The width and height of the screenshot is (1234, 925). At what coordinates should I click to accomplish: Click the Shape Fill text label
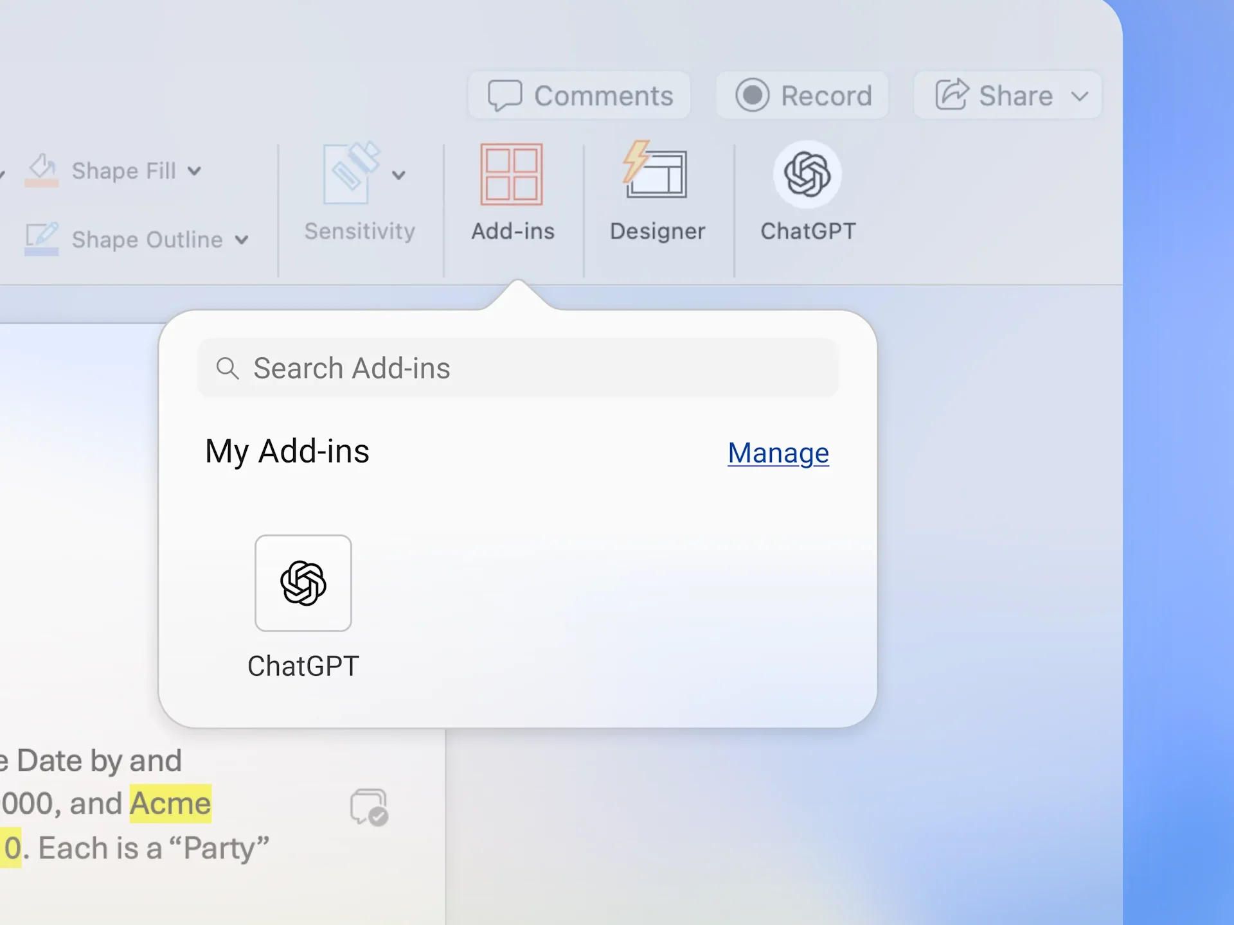tap(123, 171)
